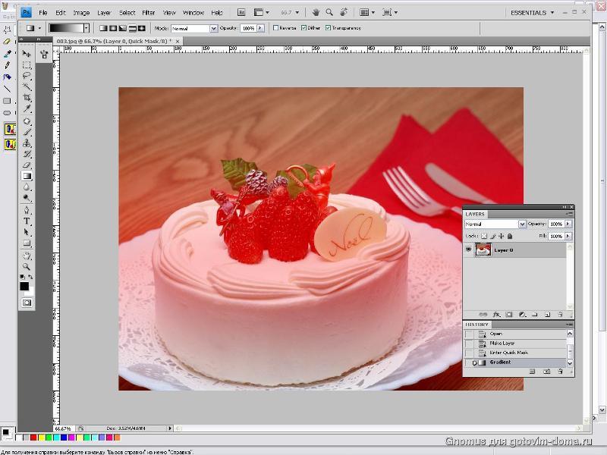
Task: Open the options bar Opacity slider arrow
Action: pyautogui.click(x=260, y=28)
